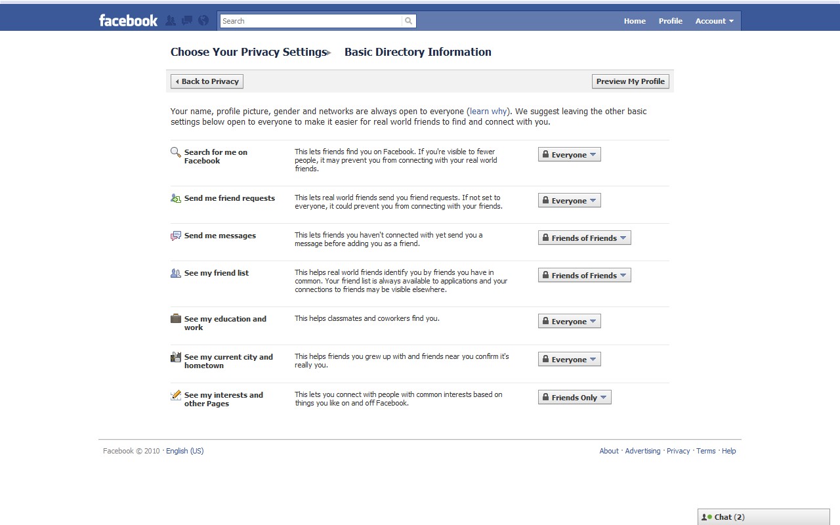The height and width of the screenshot is (525, 840).
Task: Click the magnifier icon beside Search for me
Action: (x=175, y=152)
